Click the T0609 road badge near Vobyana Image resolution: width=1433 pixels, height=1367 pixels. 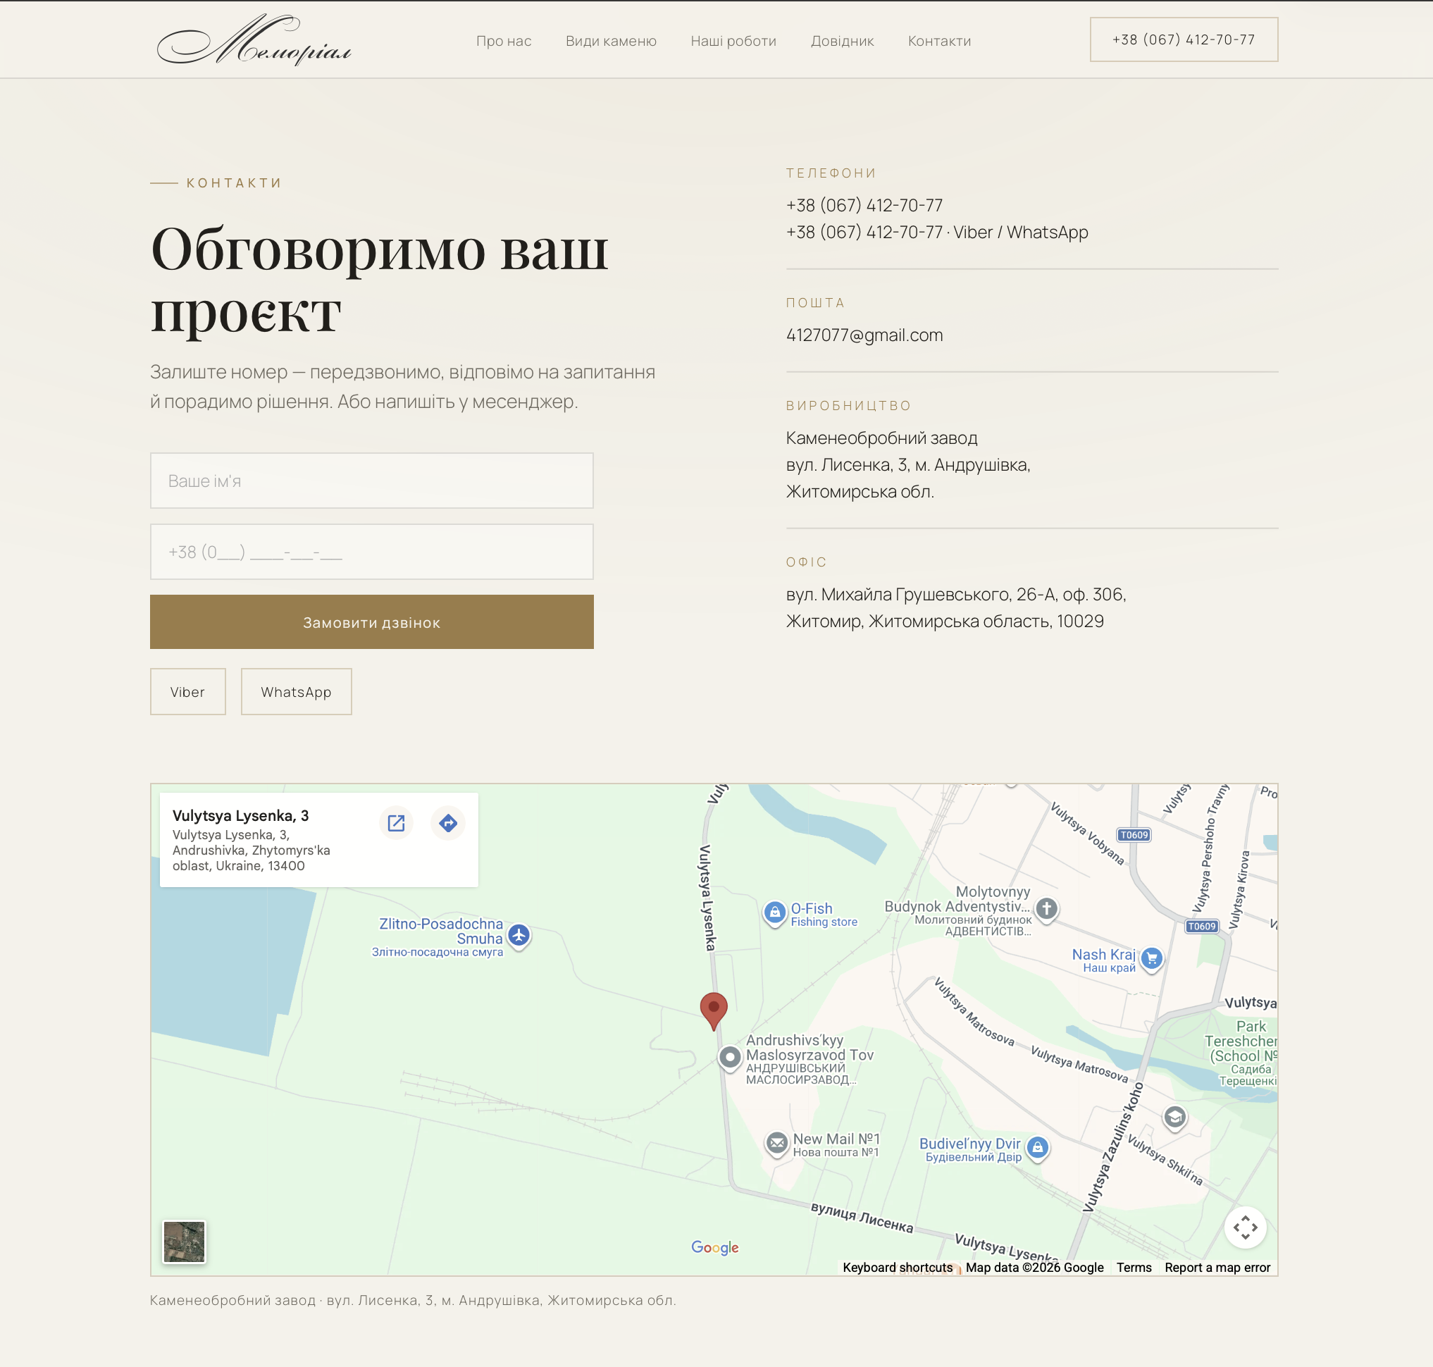tap(1134, 835)
